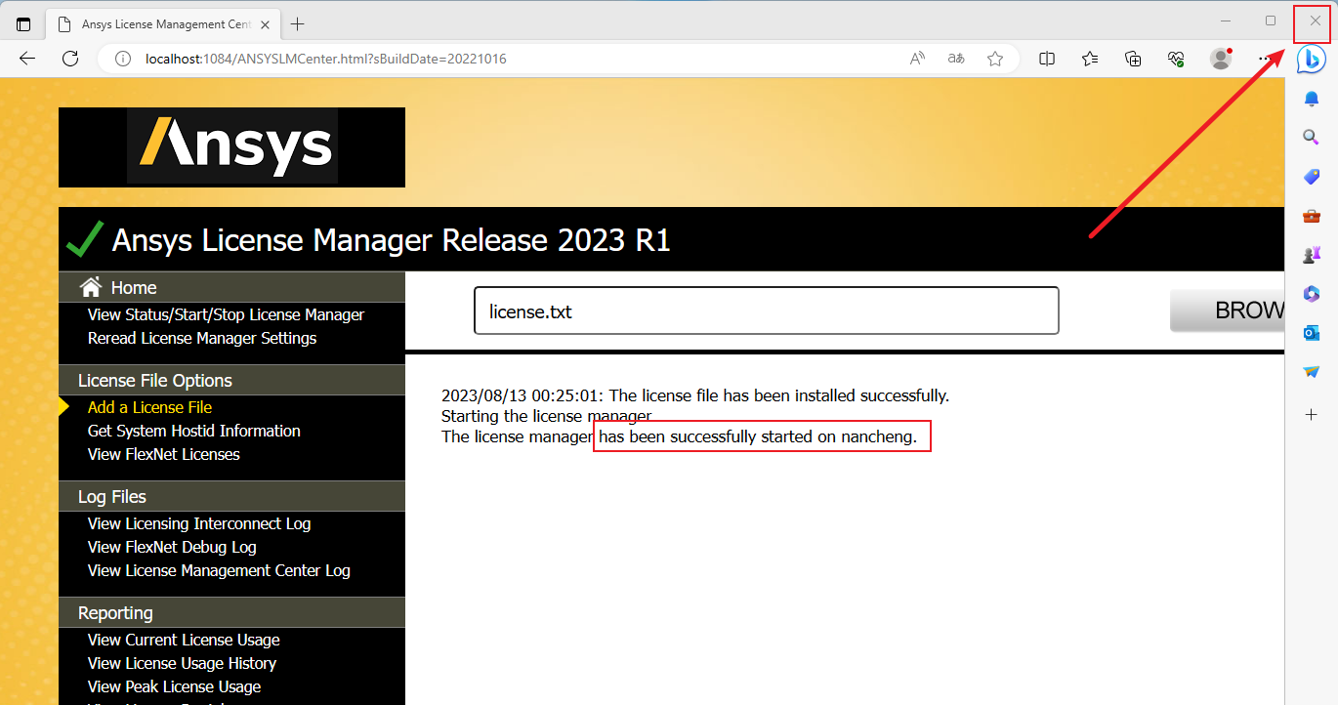Open View FlexNet Licenses
The width and height of the screenshot is (1338, 705).
click(x=163, y=454)
